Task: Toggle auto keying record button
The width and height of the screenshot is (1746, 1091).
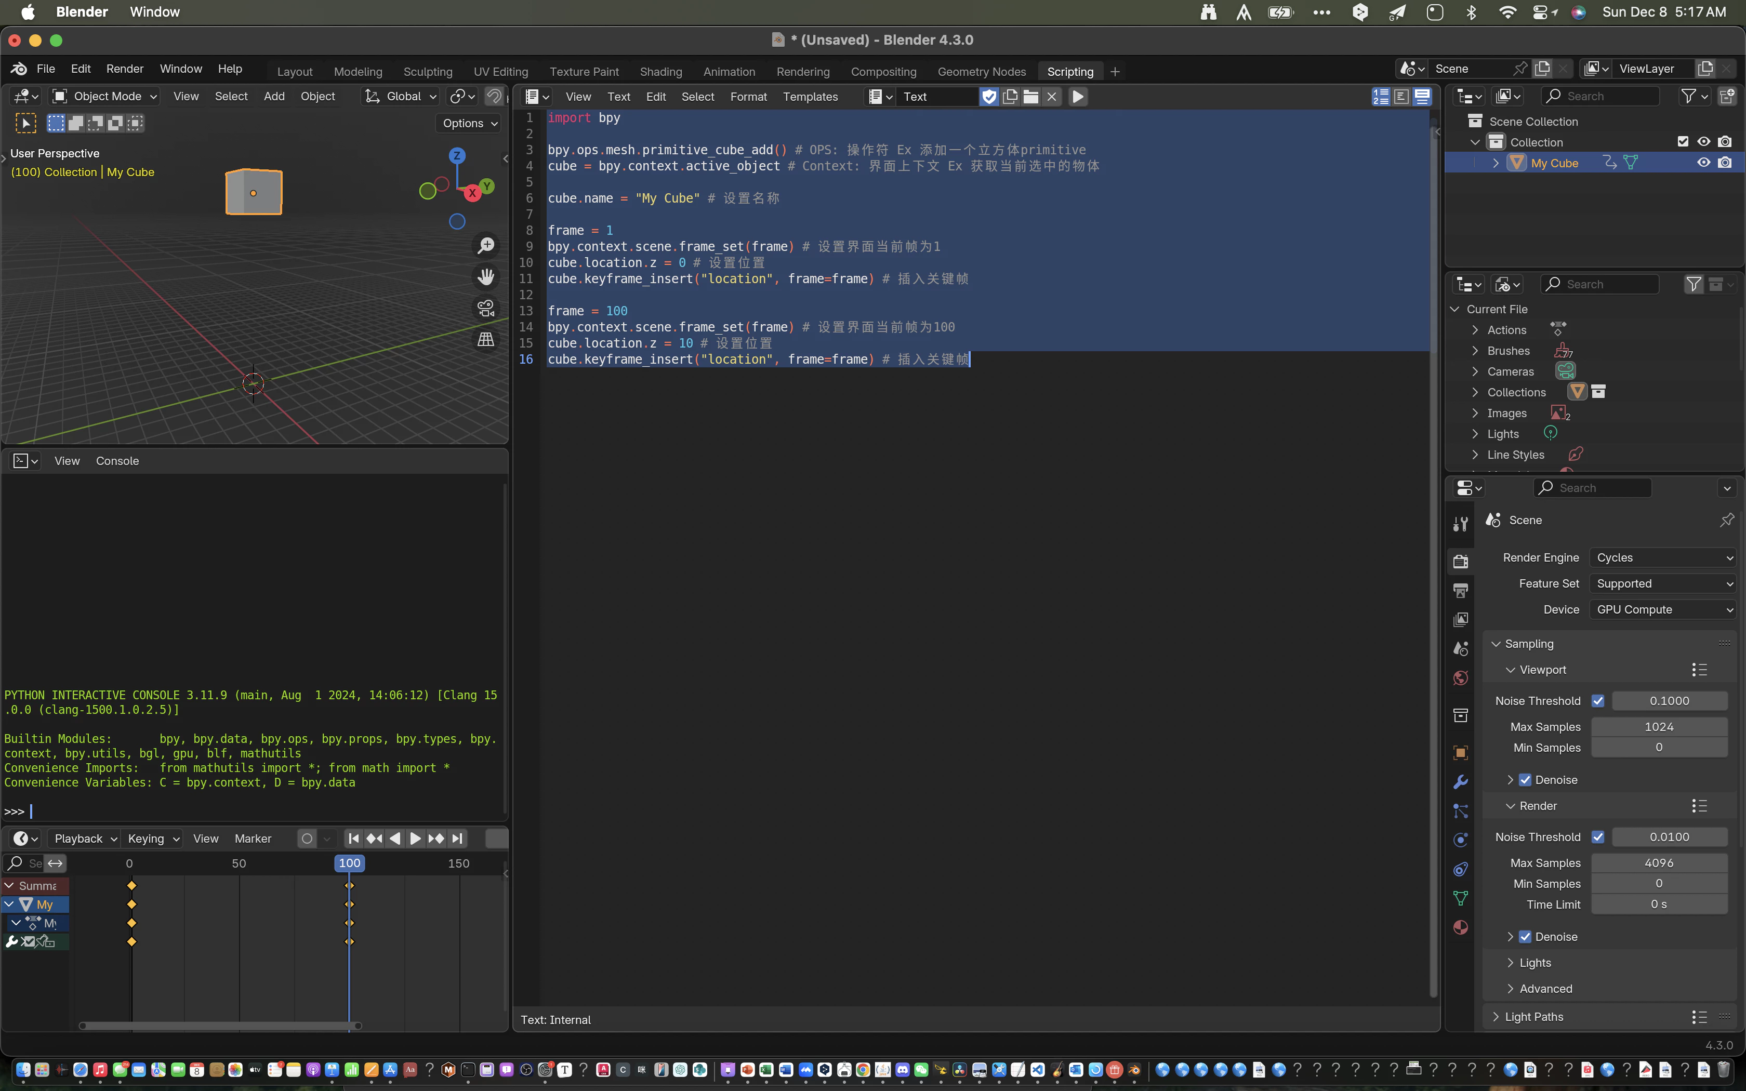Action: click(x=307, y=839)
